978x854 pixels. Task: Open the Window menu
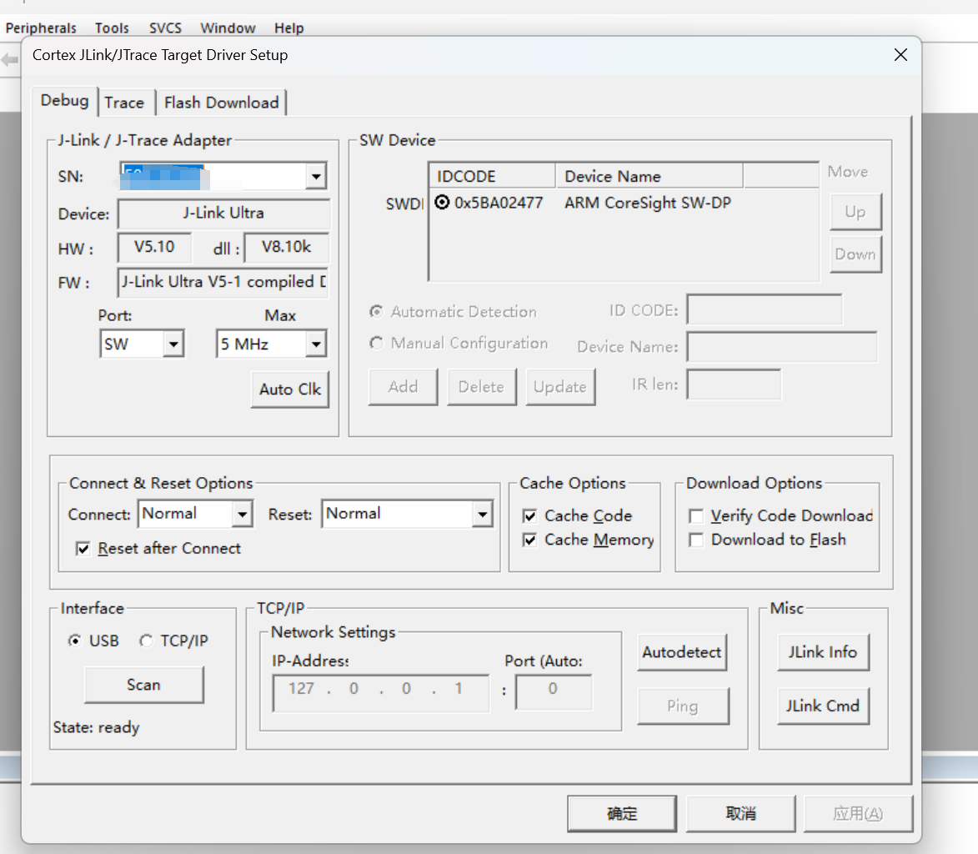pyautogui.click(x=228, y=28)
